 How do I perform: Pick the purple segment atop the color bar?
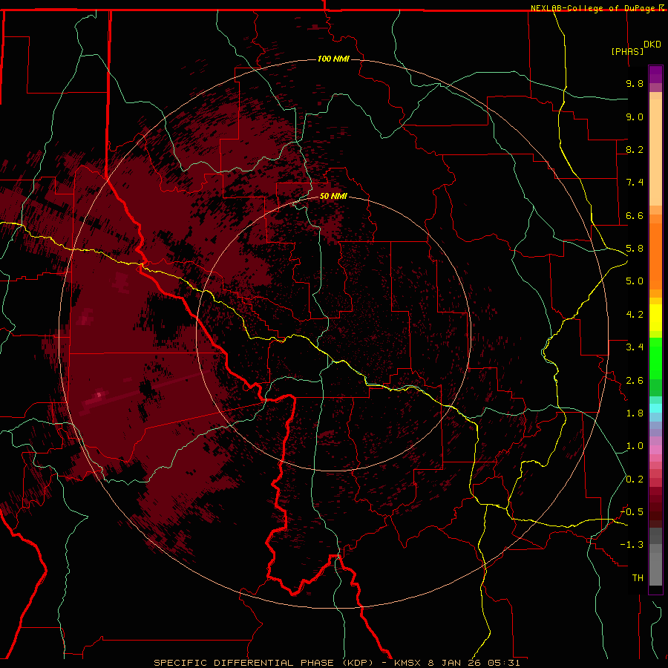[x=655, y=74]
